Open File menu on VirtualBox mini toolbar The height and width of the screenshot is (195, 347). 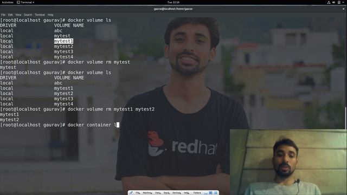coord(137,193)
